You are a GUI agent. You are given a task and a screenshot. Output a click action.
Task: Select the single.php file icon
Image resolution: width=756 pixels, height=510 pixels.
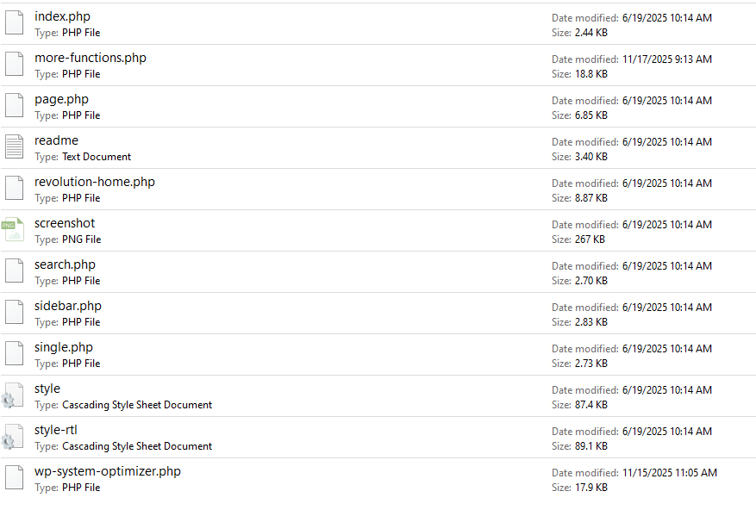point(14,354)
